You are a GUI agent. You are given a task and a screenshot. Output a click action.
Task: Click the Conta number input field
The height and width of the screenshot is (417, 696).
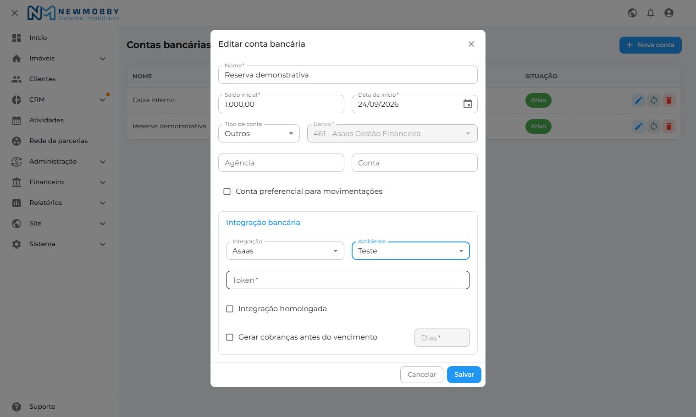[x=414, y=163]
